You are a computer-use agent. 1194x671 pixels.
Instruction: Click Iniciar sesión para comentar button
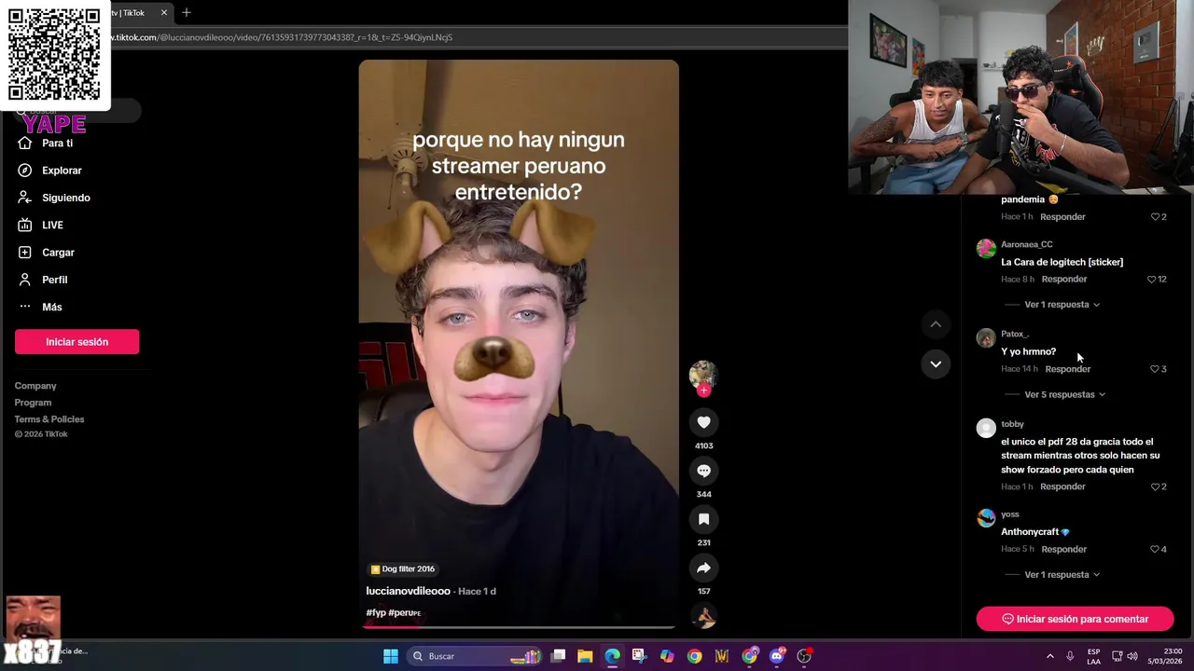[1075, 619]
